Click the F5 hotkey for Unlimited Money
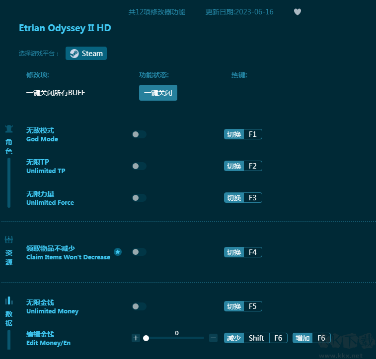The image size is (376, 359). point(243,306)
